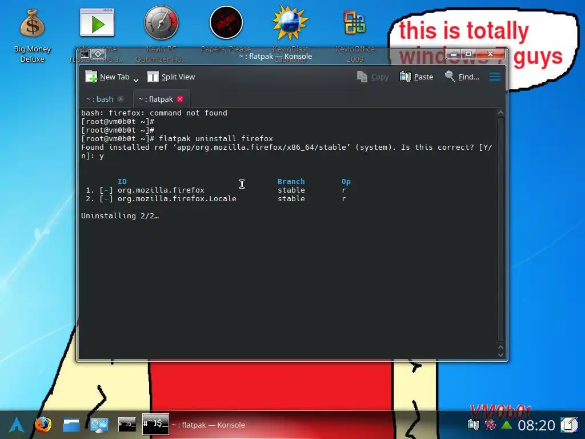Click the 'Op' column header text
The image size is (585, 439).
click(346, 181)
